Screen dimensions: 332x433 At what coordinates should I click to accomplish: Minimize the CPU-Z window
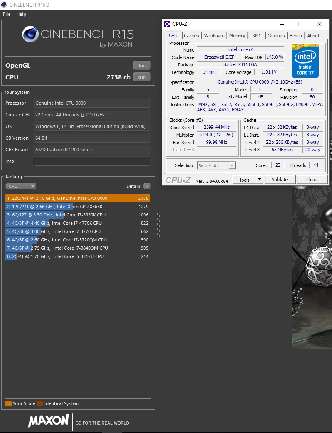pos(282,24)
